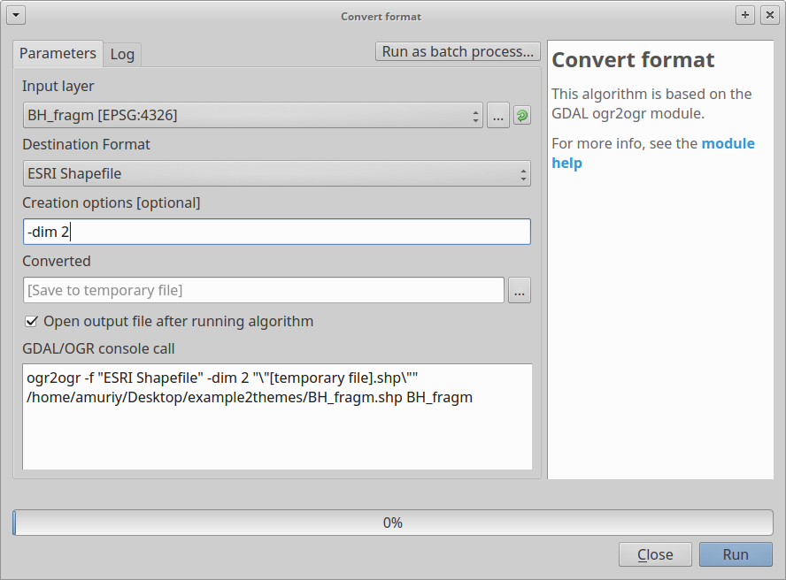Toggle 'Open output file after running algorithm' checkbox
This screenshot has width=786, height=580.
32,321
